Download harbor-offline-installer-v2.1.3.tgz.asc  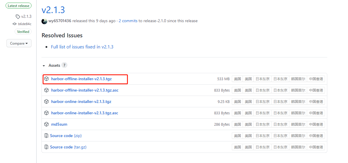(85, 90)
